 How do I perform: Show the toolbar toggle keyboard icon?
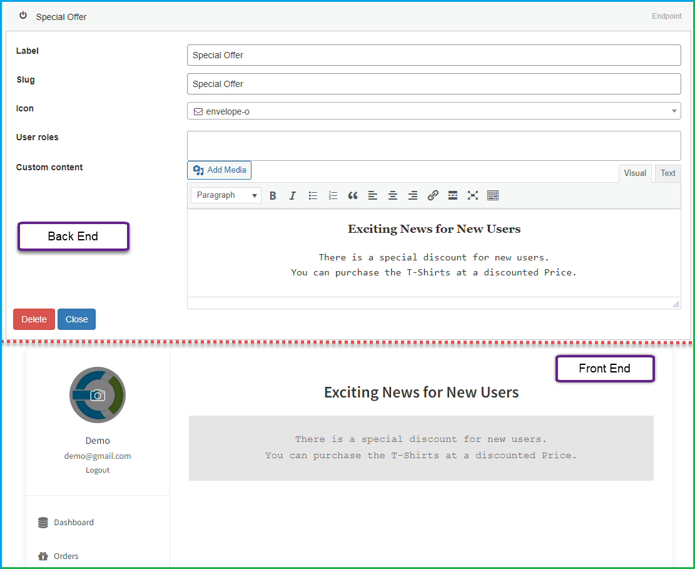[x=493, y=195]
